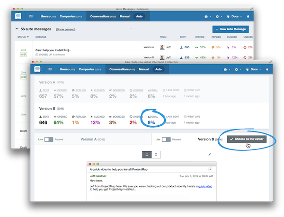Click New Auto Message button
Screen dimensions: 284x217
pos(231,29)
